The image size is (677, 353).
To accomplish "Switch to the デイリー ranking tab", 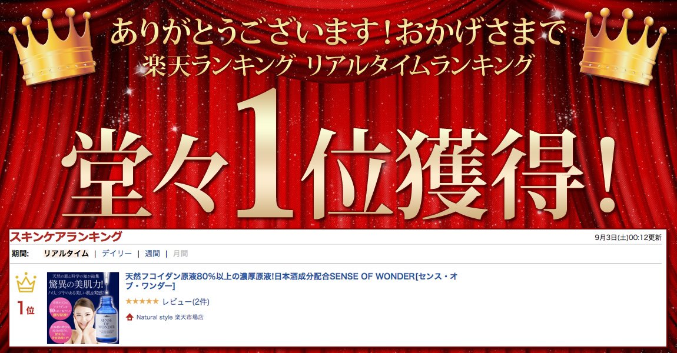I will click(117, 254).
